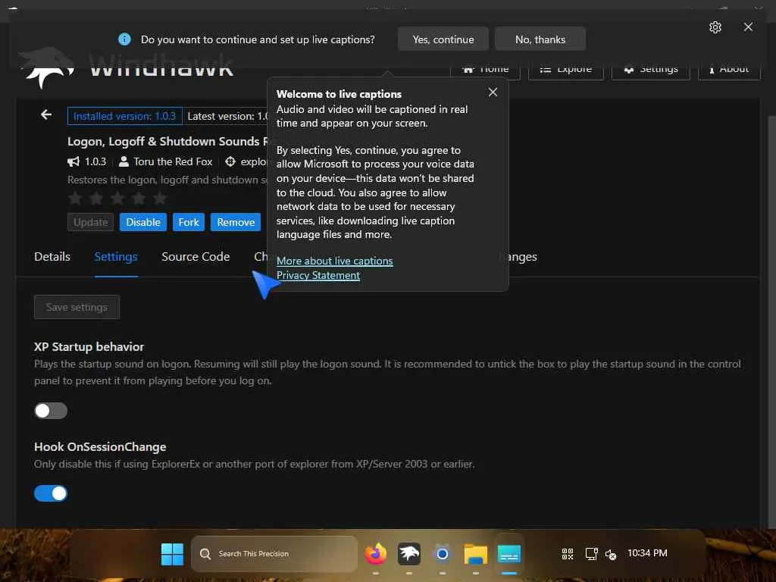Click Yes, continue for live captions
Viewport: 776px width, 582px height.
(x=443, y=39)
